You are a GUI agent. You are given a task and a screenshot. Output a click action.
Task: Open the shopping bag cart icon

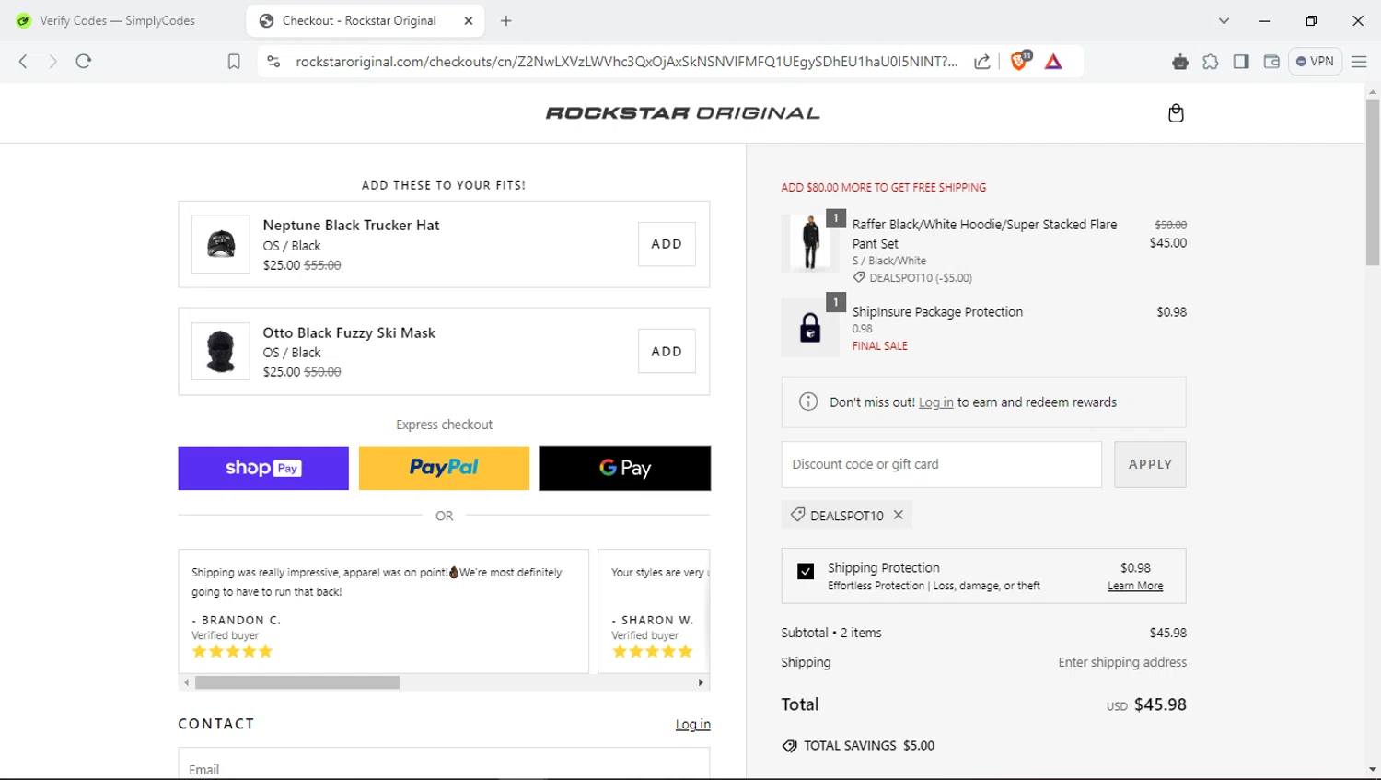tap(1176, 113)
